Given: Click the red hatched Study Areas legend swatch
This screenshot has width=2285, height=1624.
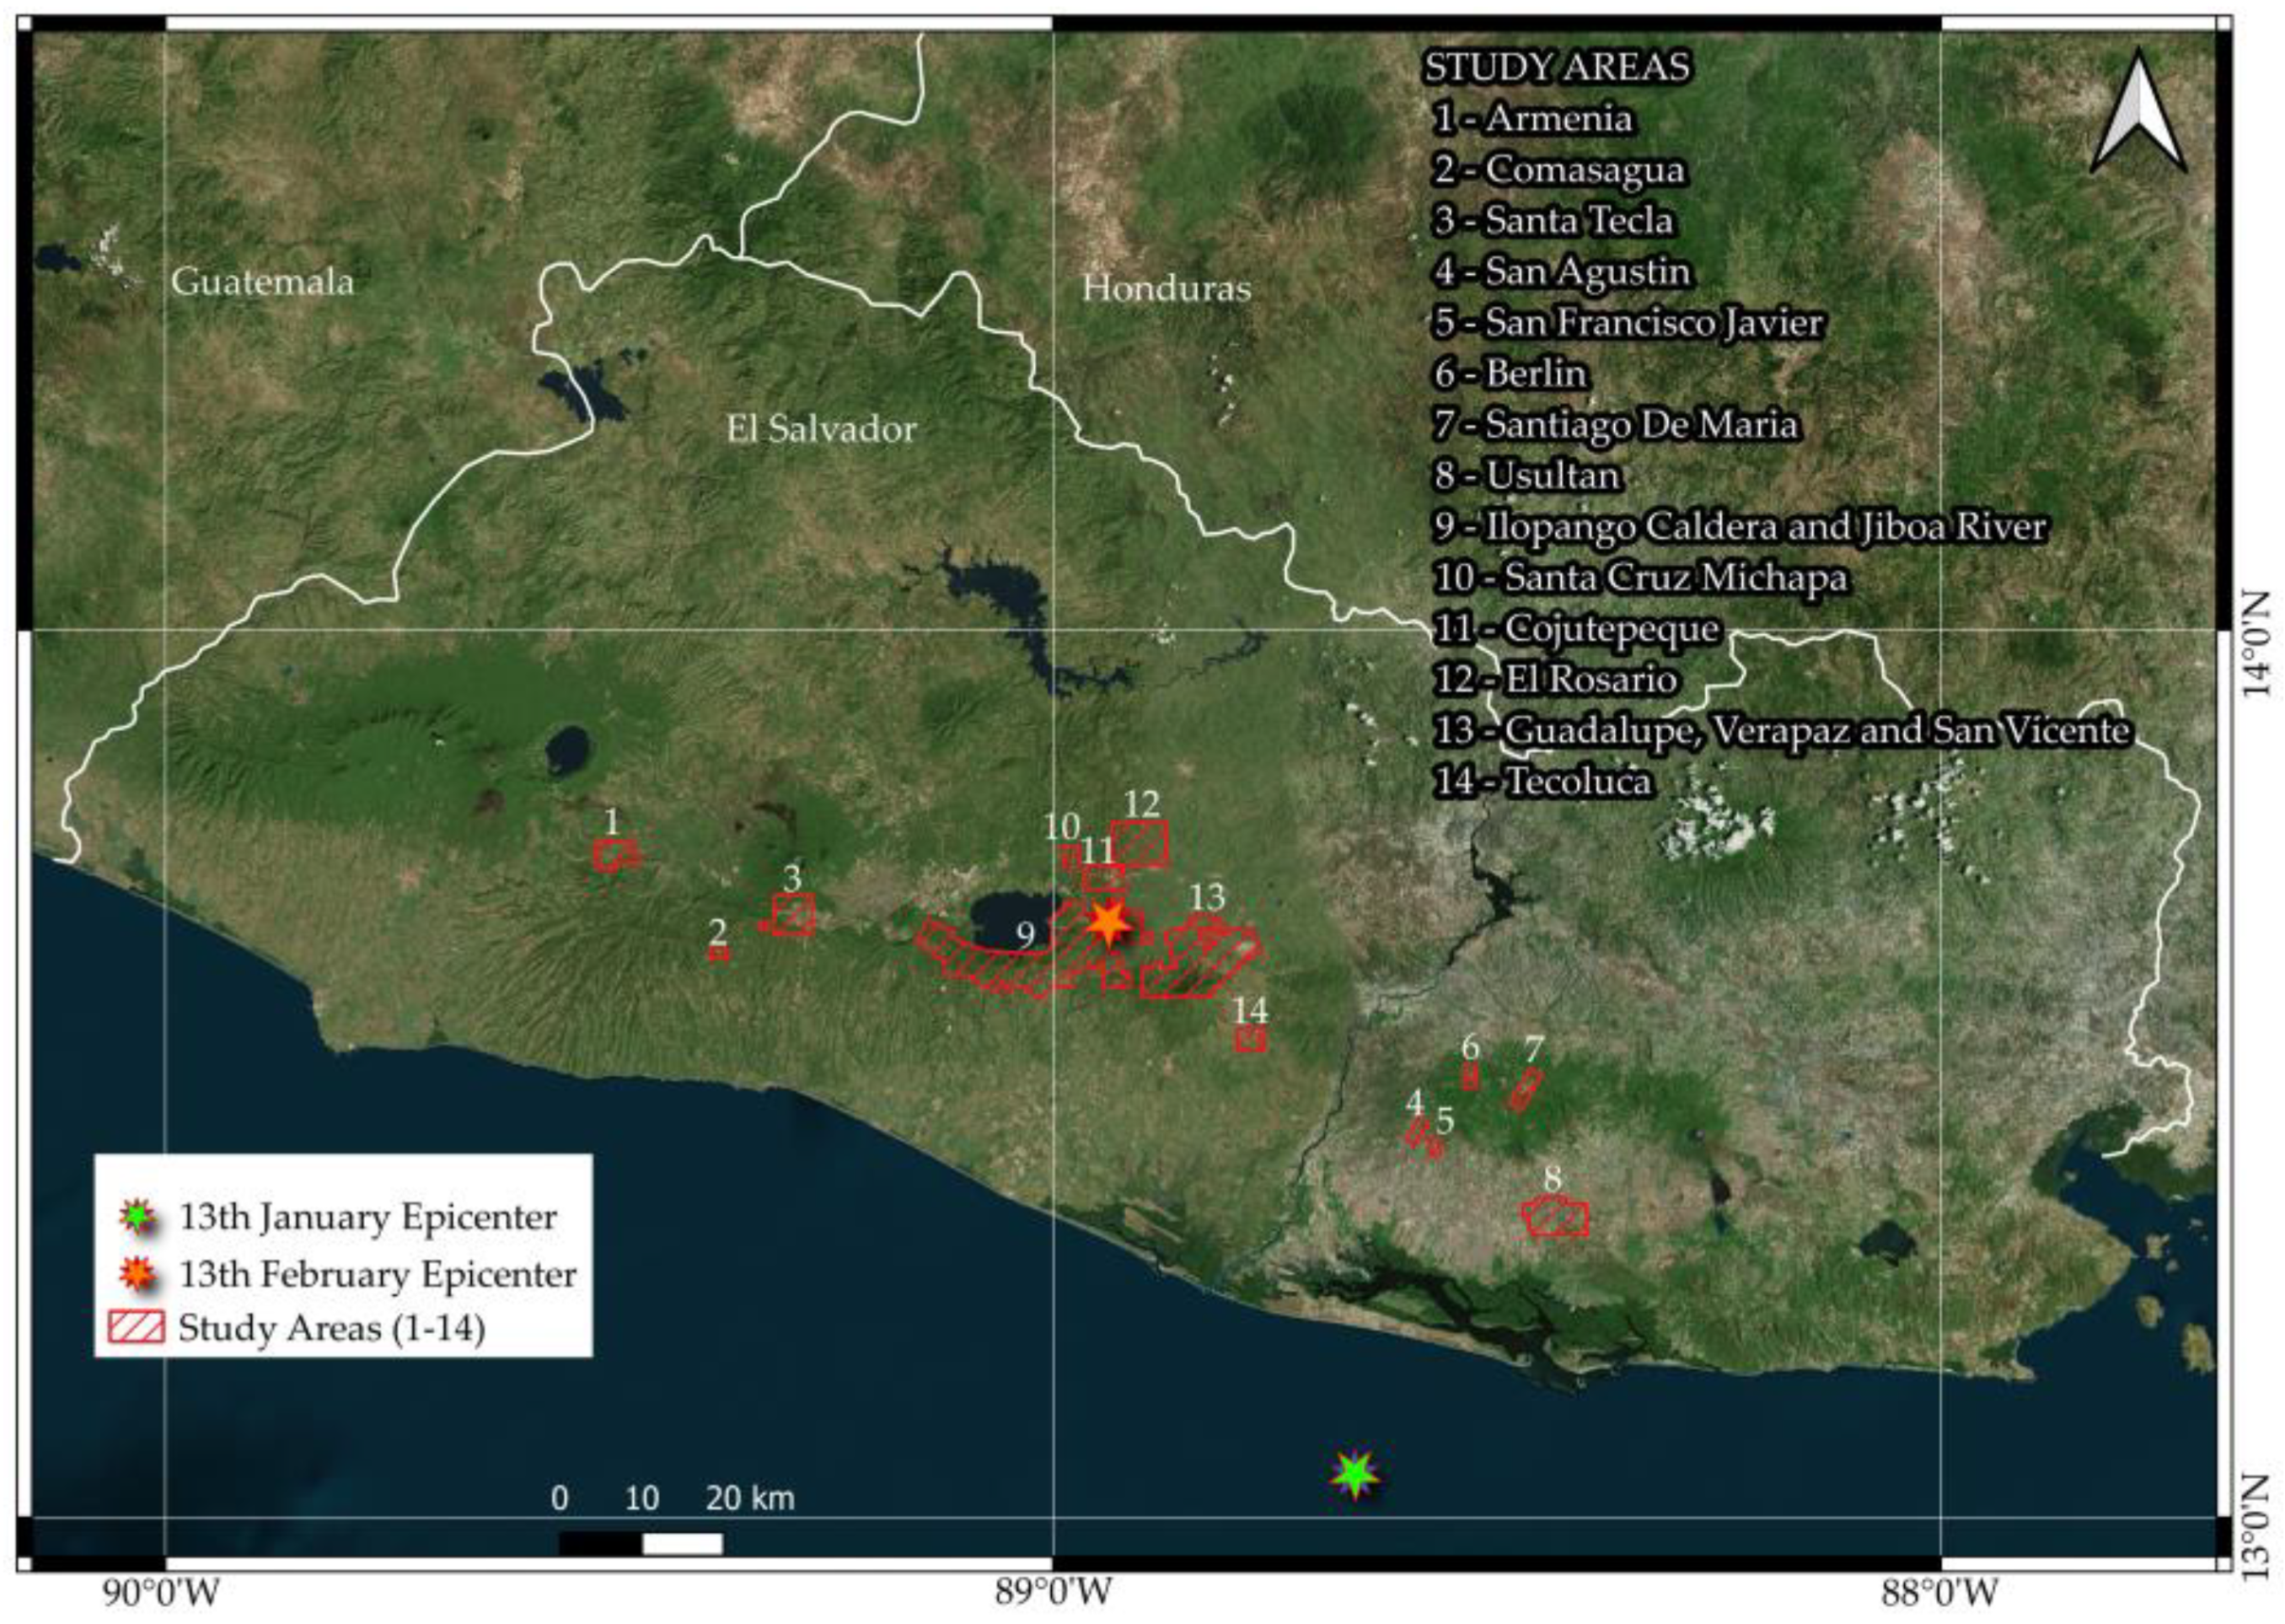Looking at the screenshot, I should [136, 1328].
